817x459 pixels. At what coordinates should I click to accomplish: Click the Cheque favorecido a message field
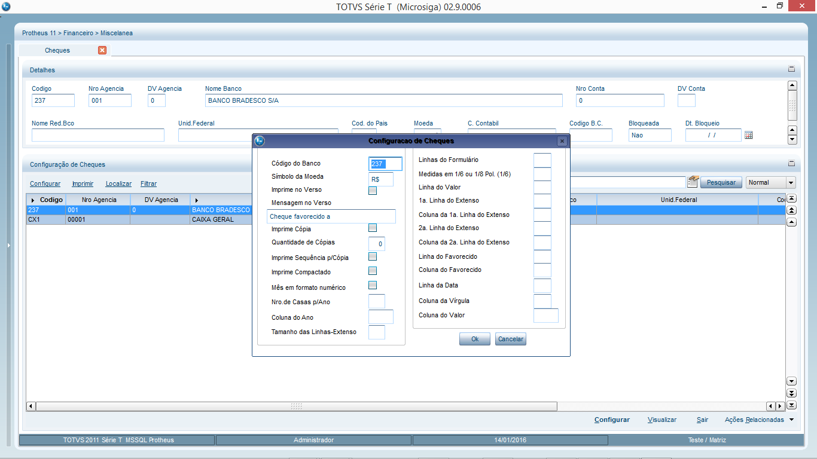331,216
